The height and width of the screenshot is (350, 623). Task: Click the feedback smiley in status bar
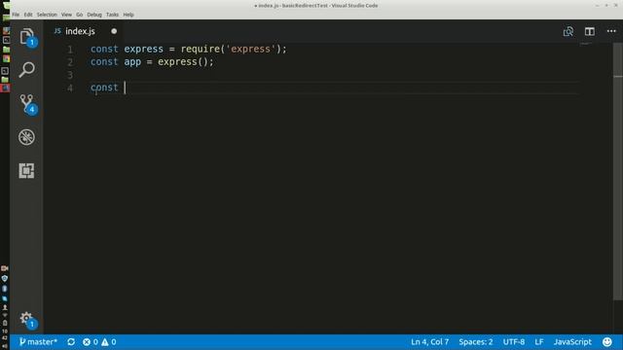coord(607,341)
